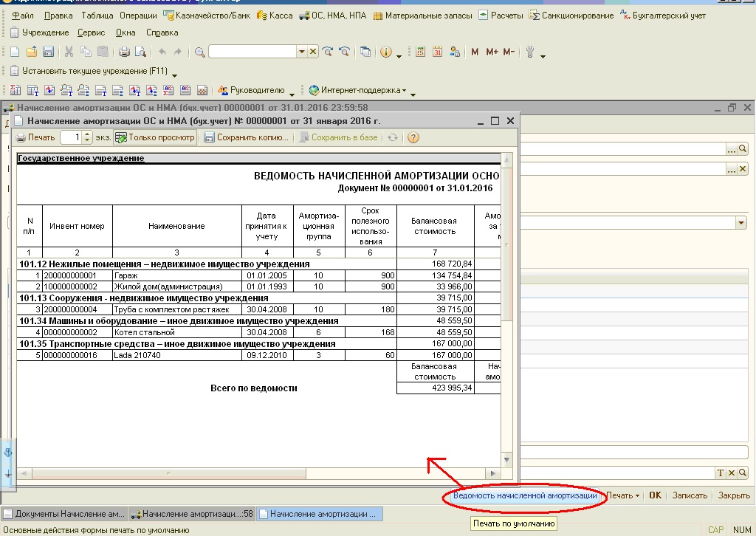
Task: Open the 'Печать' dropdown at bottom
Action: point(622,495)
